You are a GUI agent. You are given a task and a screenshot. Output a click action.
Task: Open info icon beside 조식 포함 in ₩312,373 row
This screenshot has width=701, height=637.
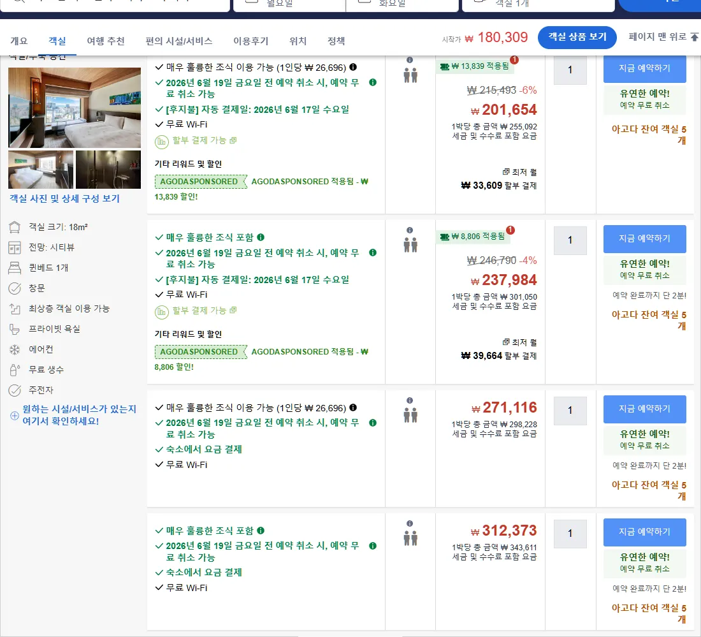[x=261, y=531]
